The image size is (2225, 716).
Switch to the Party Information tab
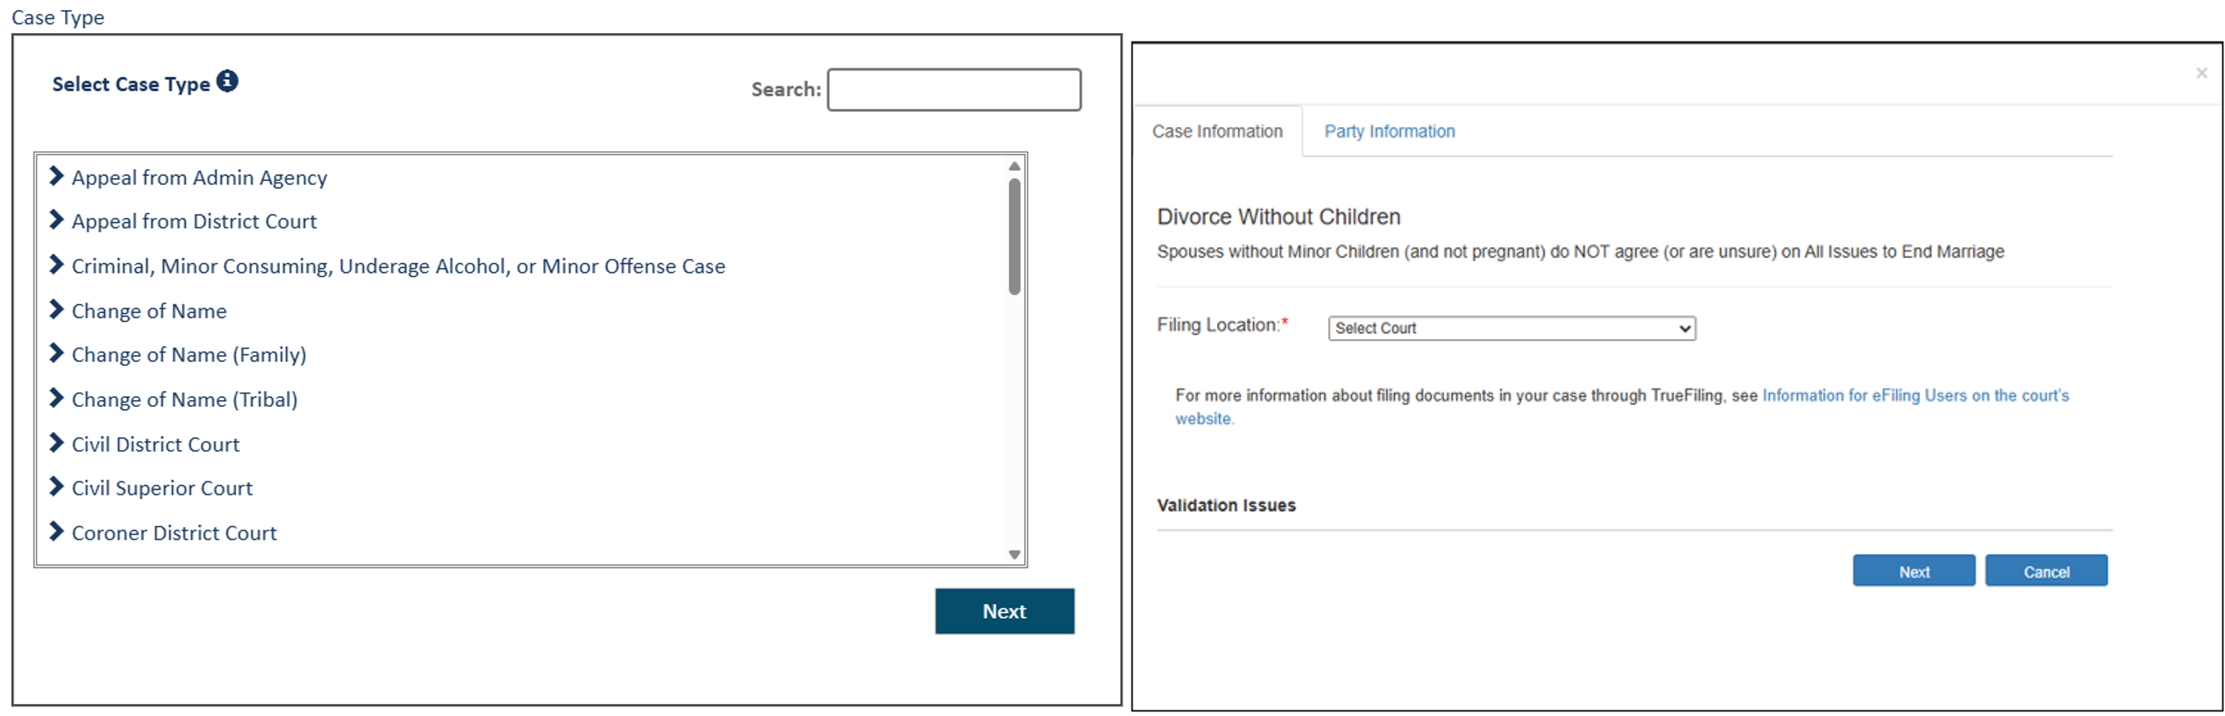click(1389, 132)
